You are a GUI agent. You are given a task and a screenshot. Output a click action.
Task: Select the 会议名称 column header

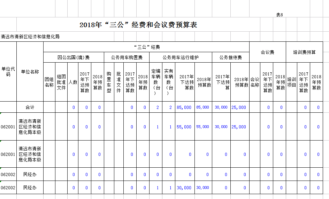(x=255, y=82)
